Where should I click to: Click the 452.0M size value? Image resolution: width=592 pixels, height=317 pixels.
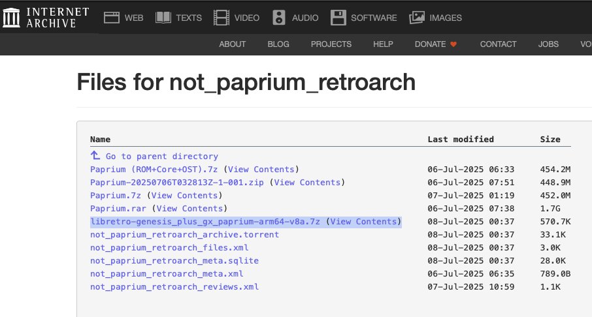[555, 195]
